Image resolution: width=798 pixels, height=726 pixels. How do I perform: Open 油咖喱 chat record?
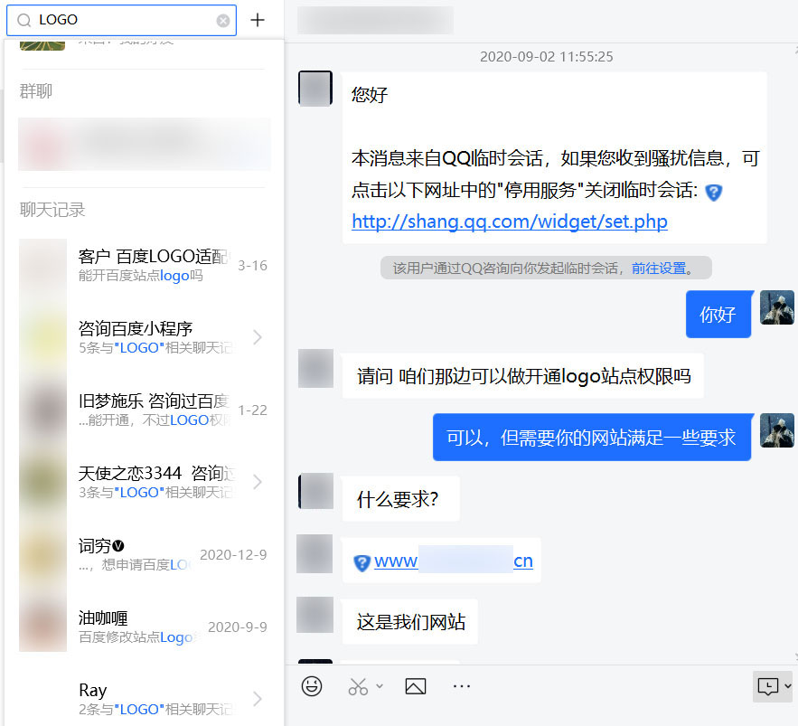145,627
